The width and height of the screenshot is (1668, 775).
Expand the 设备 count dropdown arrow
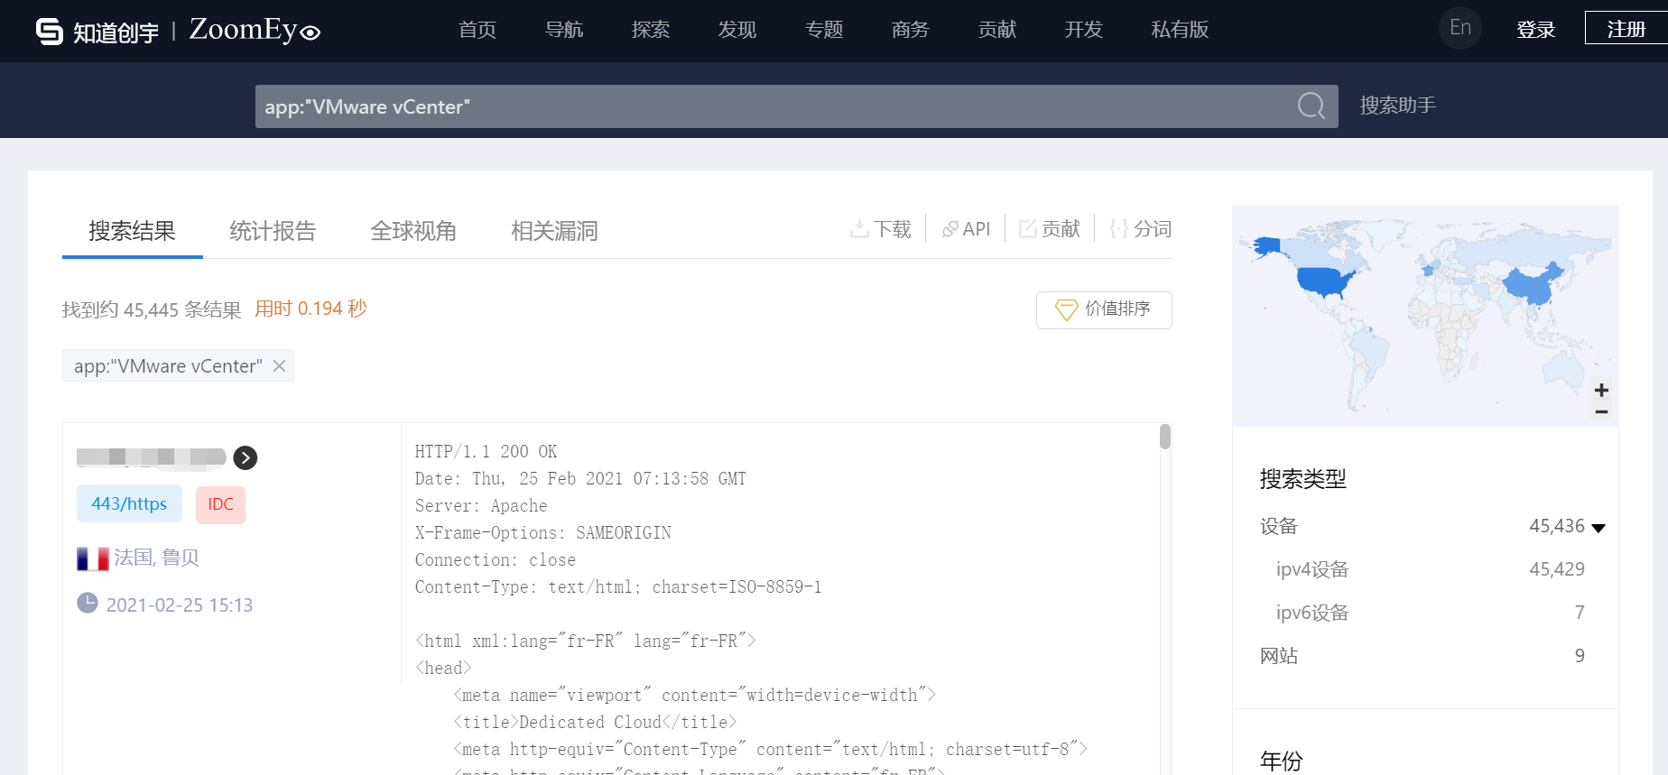tap(1598, 528)
